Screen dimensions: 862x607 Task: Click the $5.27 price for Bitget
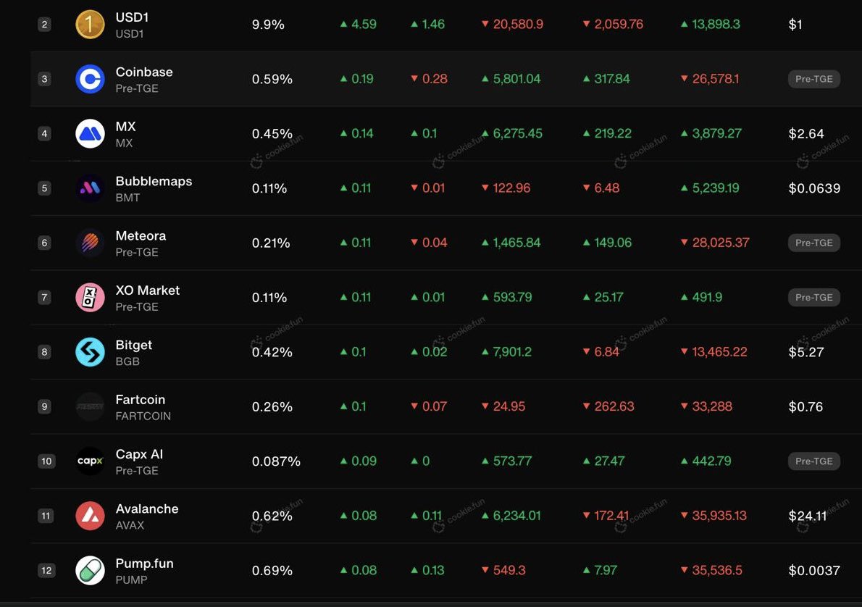coord(806,352)
